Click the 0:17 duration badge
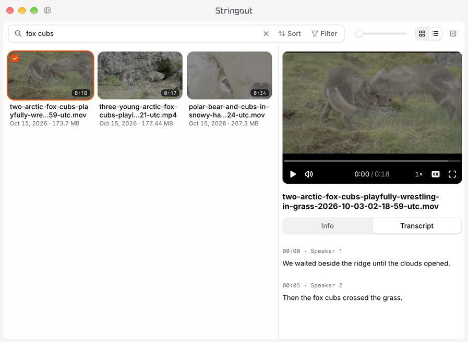Image resolution: width=468 pixels, height=342 pixels. point(170,93)
